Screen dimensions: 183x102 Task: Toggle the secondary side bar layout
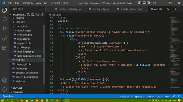(x=148, y=3)
